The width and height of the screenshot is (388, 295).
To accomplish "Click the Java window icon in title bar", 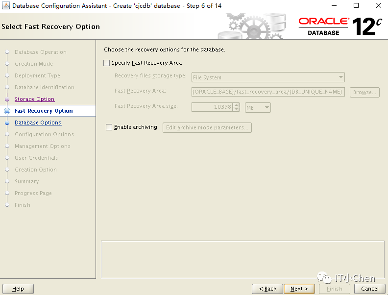I will [5, 5].
